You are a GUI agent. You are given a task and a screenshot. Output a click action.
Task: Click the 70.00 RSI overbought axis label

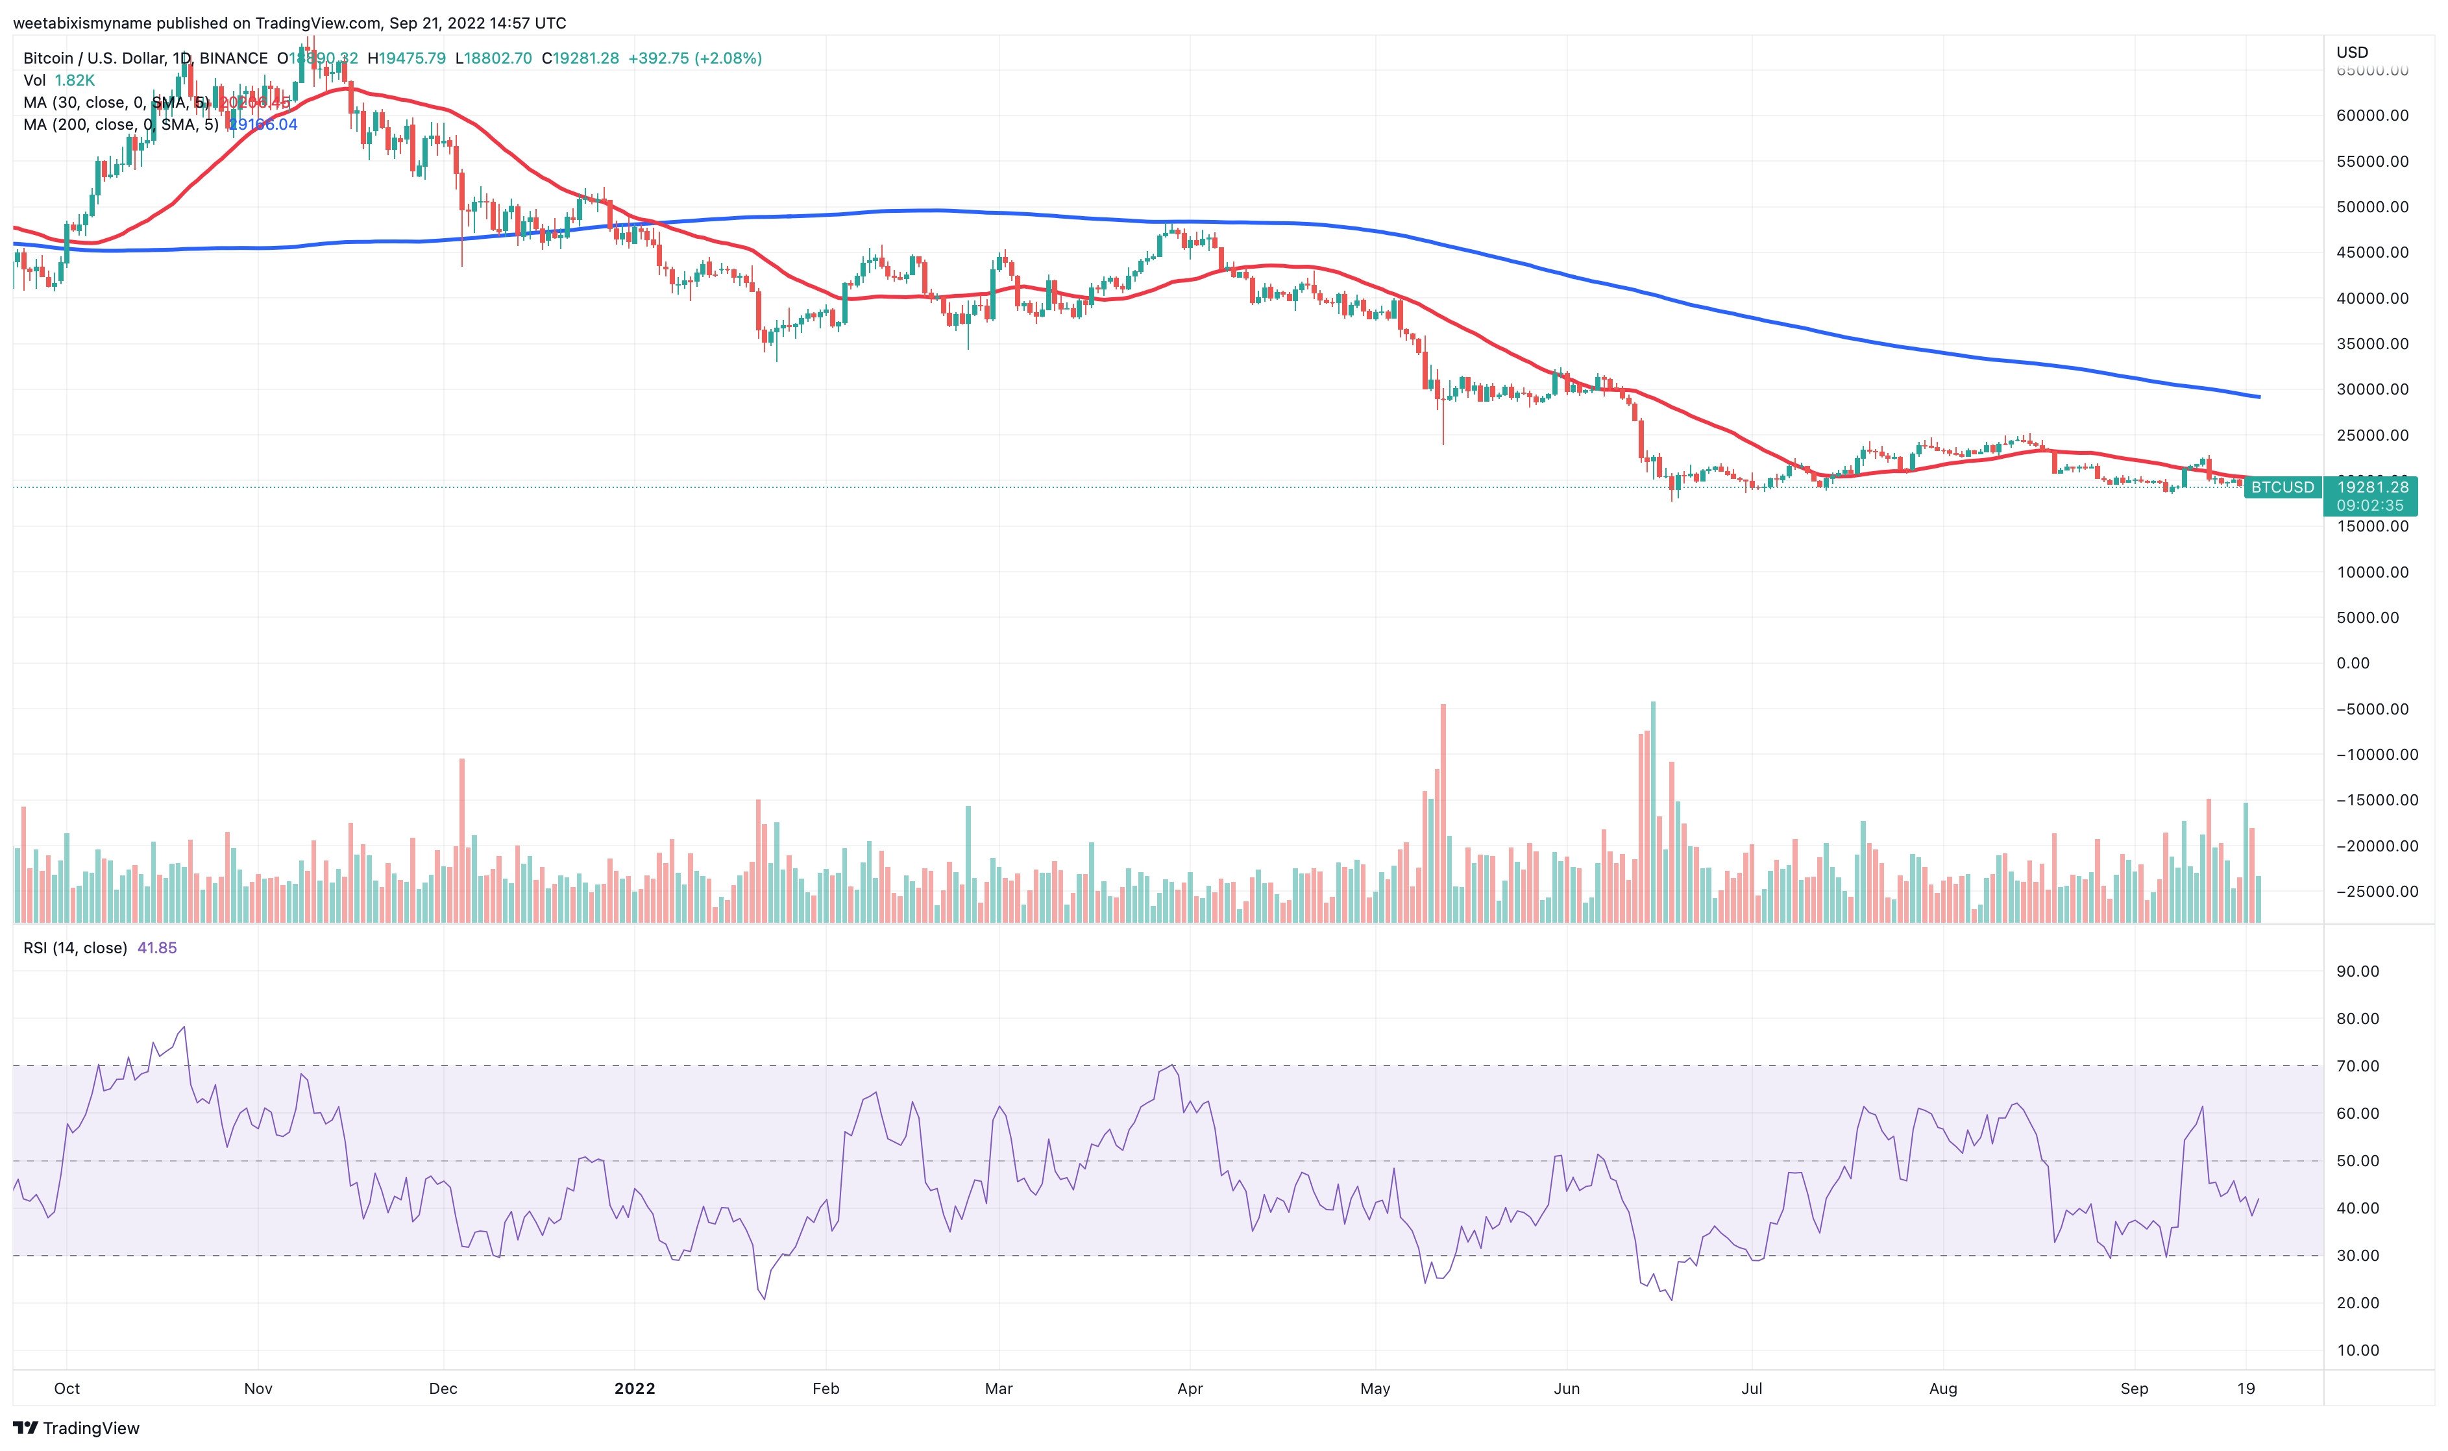coord(2357,1066)
